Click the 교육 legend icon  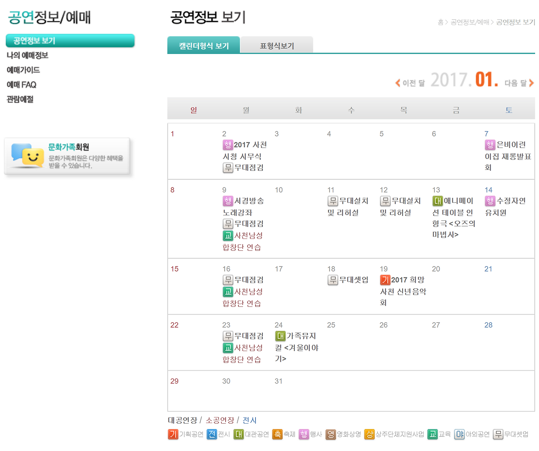(432, 434)
